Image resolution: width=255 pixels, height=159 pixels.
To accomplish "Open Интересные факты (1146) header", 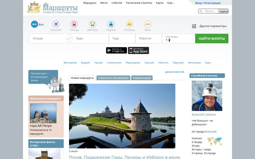I will pyautogui.click(x=46, y=143).
